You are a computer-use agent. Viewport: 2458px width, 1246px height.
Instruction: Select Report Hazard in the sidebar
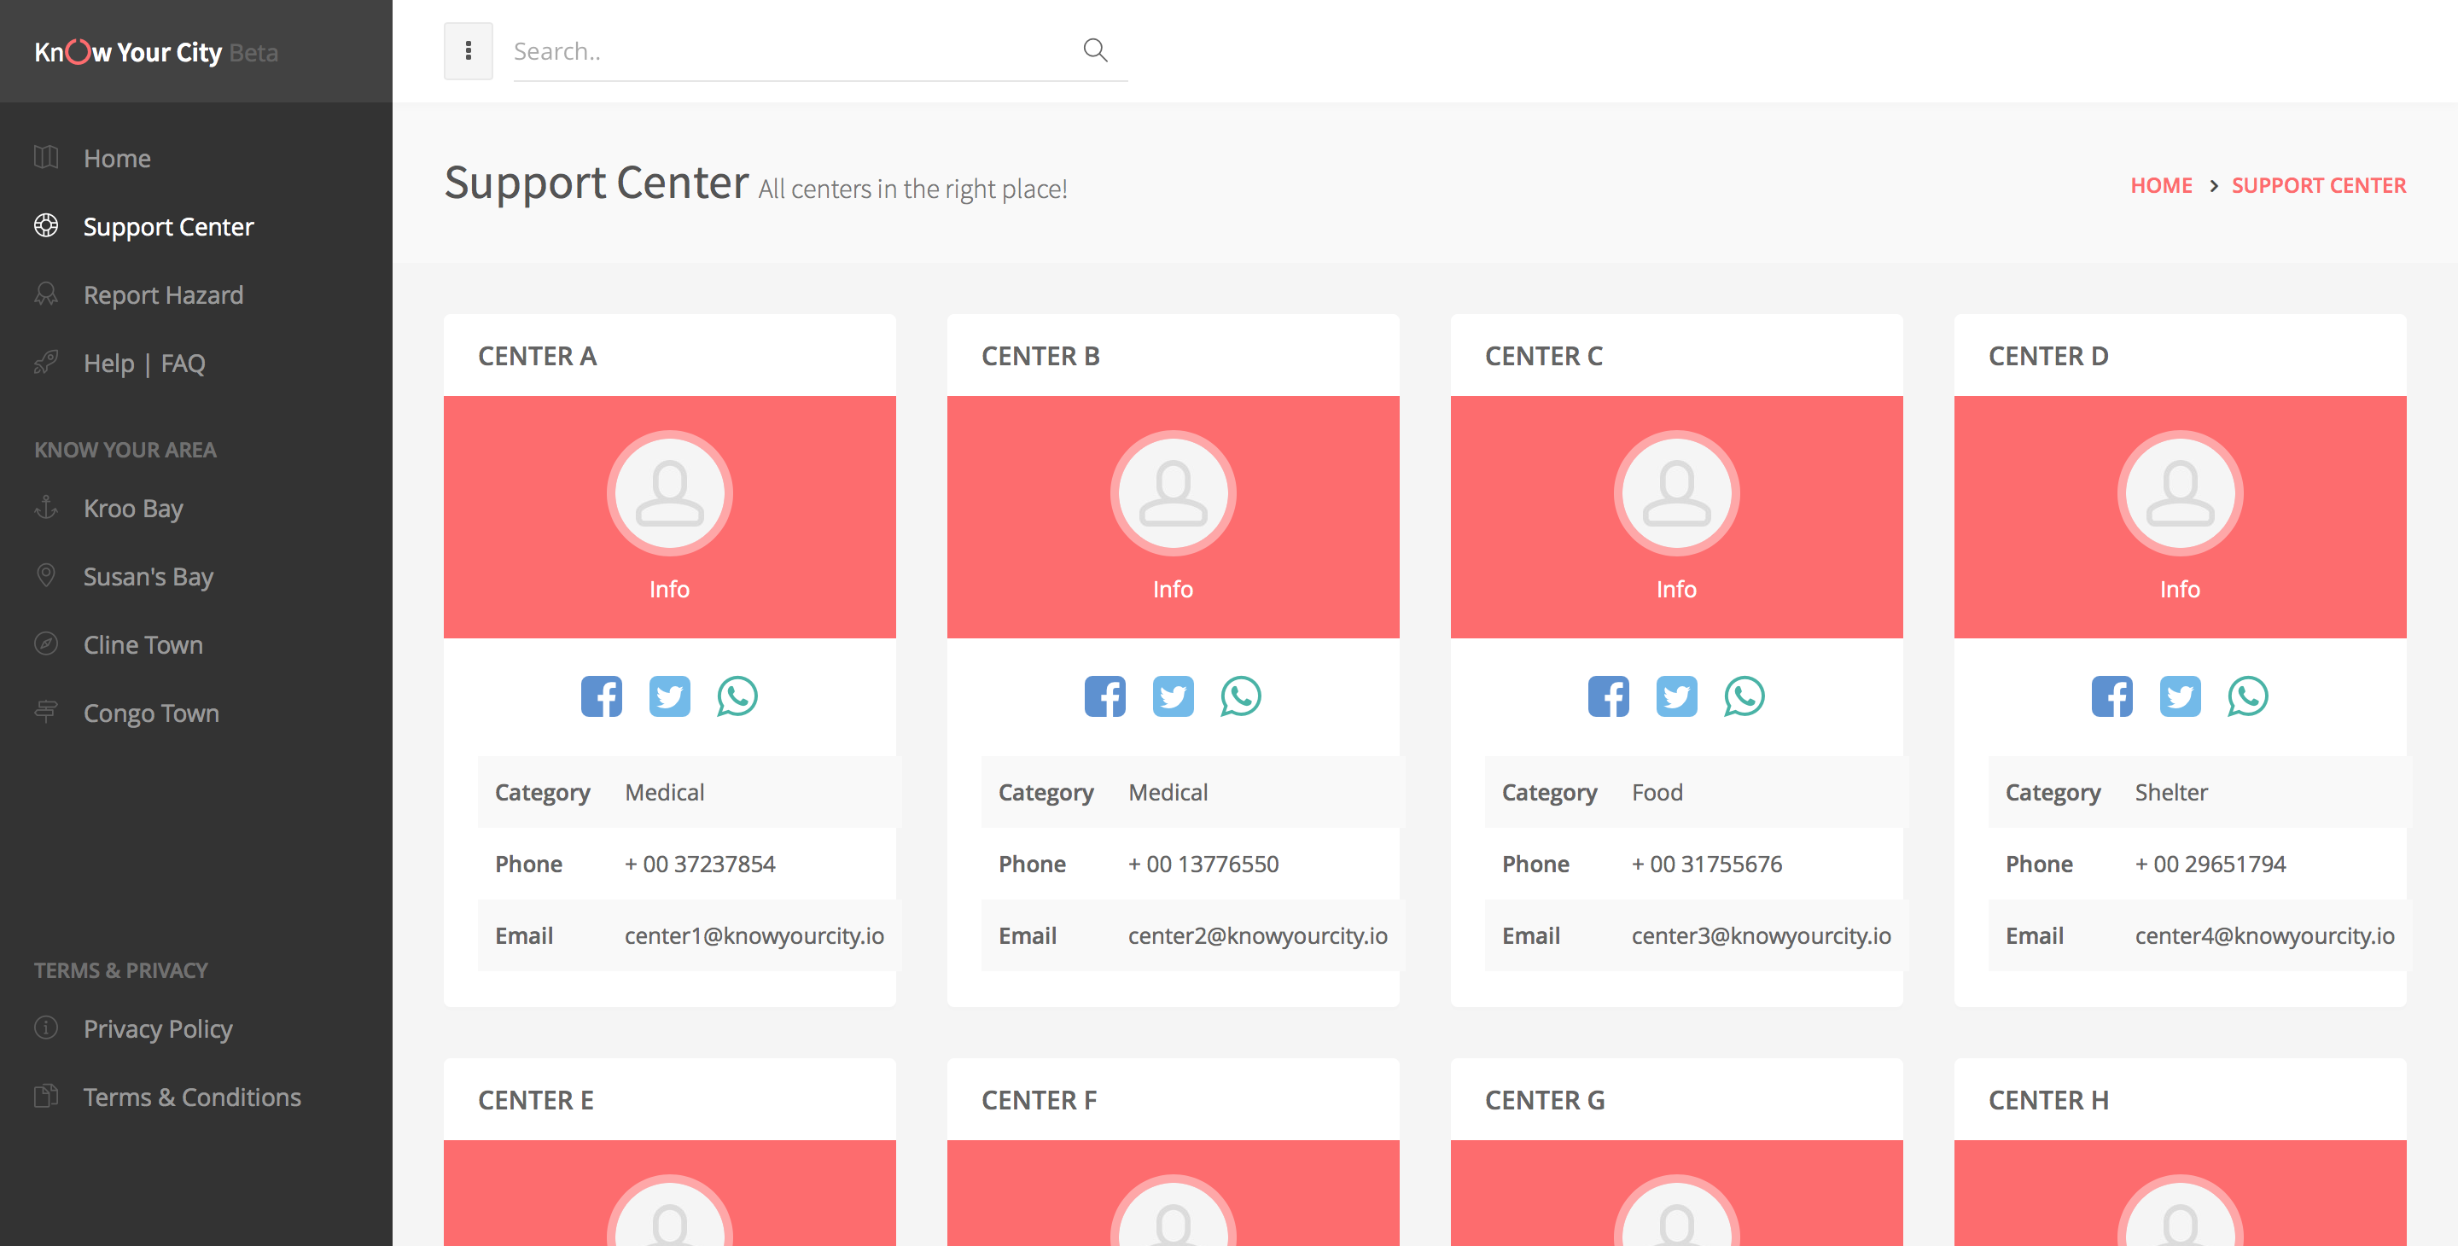tap(163, 294)
